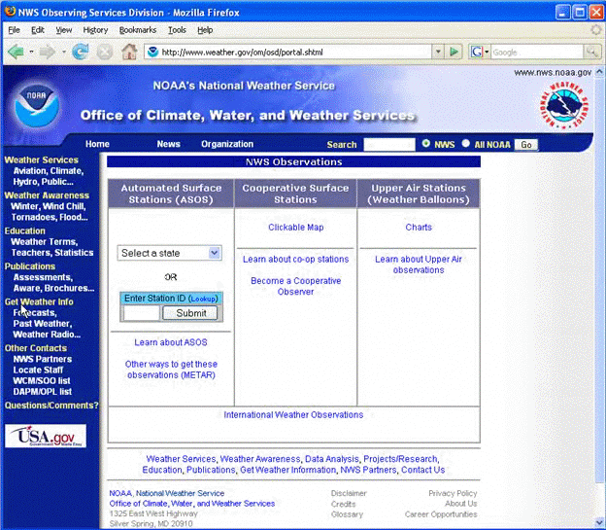606x530 pixels.
Task: Click the footer Data Analysis link
Action: coord(332,459)
